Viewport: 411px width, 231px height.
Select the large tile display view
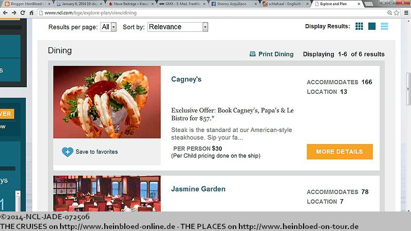pos(371,26)
